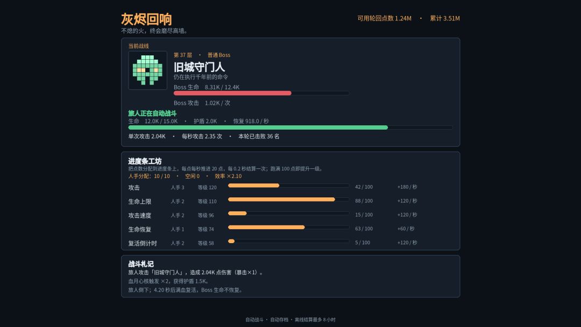Click 等级 74 level value

[206, 229]
